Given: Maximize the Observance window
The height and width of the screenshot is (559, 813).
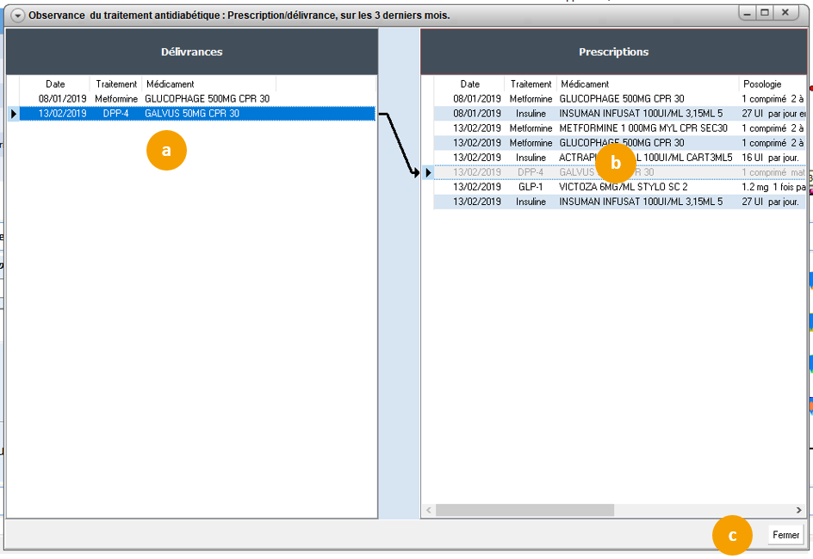Looking at the screenshot, I should click(763, 13).
